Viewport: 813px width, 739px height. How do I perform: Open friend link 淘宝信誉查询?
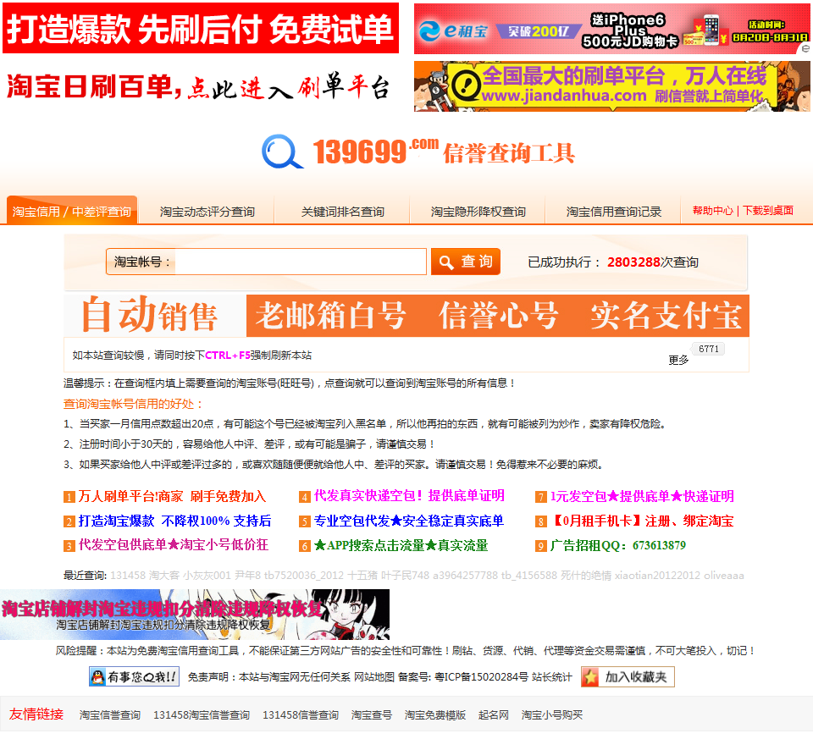110,715
